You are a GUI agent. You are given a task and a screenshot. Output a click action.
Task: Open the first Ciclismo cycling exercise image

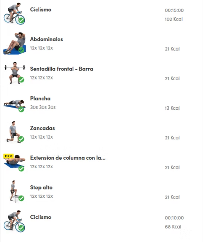[x=14, y=13]
